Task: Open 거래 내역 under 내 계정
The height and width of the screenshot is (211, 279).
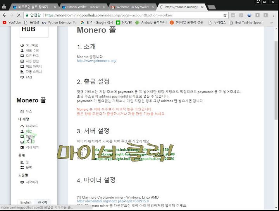Action: [29, 148]
